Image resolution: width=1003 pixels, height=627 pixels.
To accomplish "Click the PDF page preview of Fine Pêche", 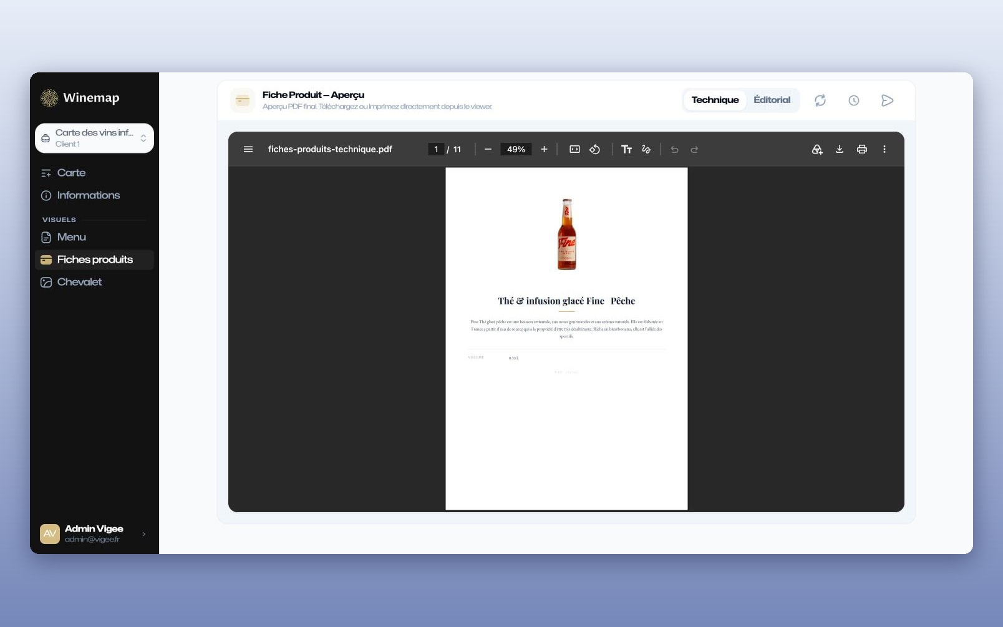I will 566,338.
